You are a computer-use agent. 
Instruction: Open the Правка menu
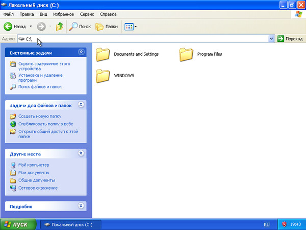pyautogui.click(x=27, y=14)
